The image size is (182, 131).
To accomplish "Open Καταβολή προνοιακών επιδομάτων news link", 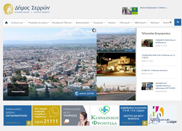I will tap(165, 41).
